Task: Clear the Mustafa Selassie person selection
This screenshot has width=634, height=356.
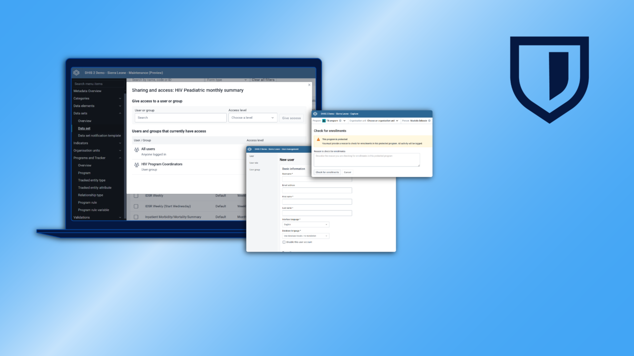Action: [429, 121]
